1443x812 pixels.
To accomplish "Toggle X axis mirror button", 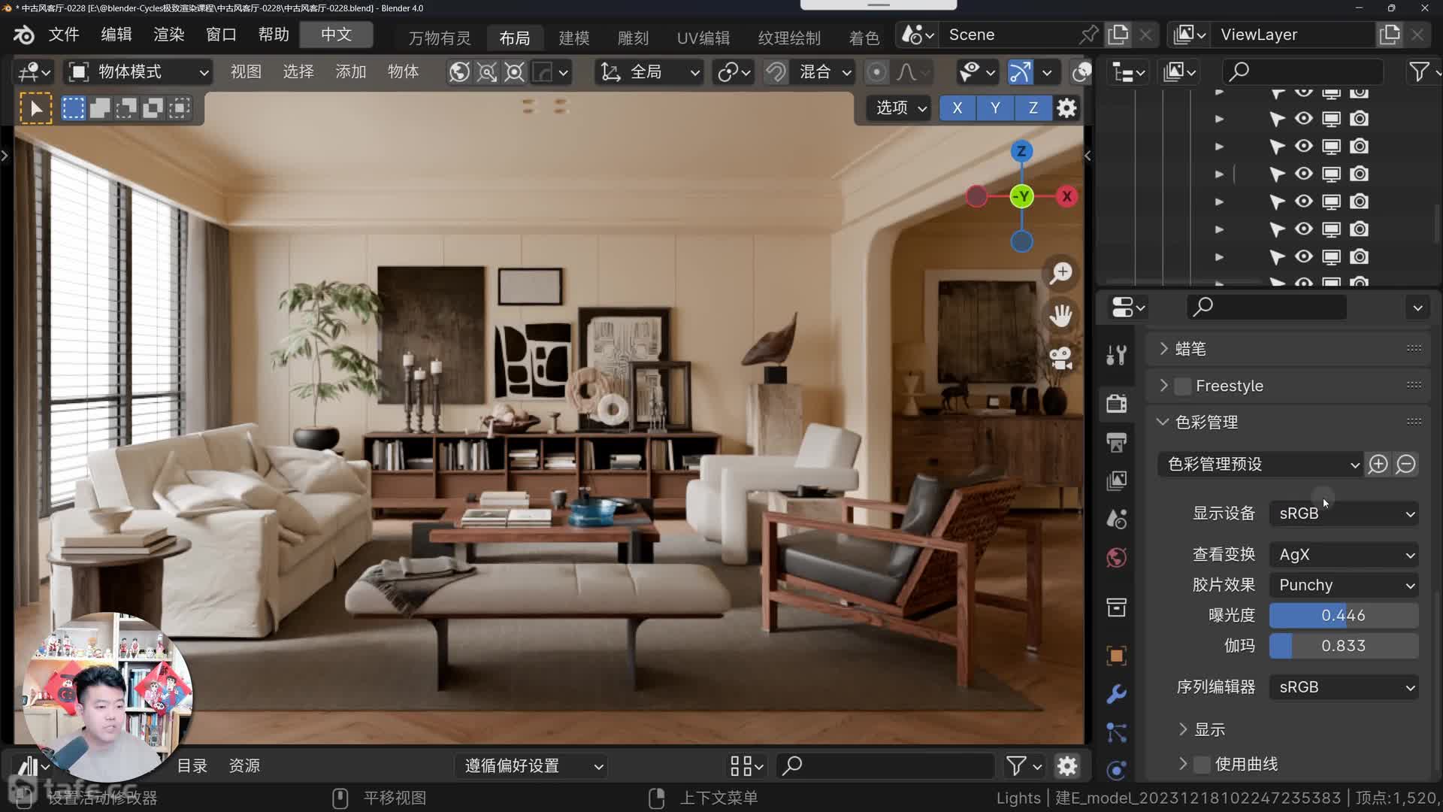I will click(957, 108).
